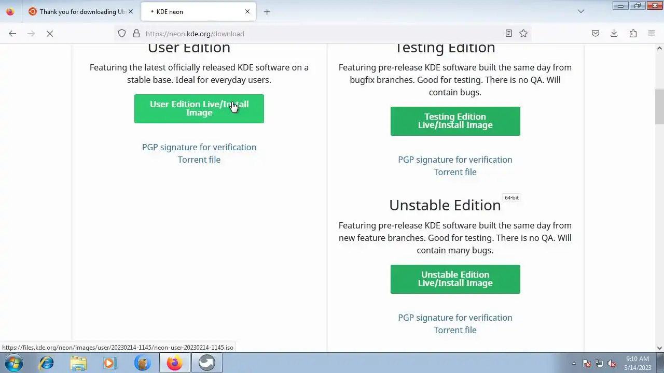Viewport: 664px width, 373px height.
Task: Close the Ubuntu download tab
Action: (131, 11)
